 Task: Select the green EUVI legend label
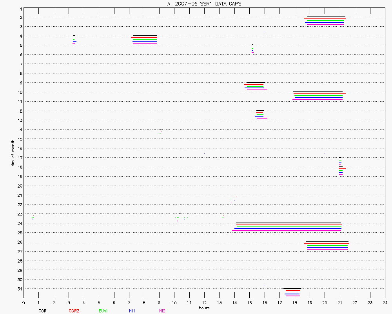pyautogui.click(x=103, y=311)
